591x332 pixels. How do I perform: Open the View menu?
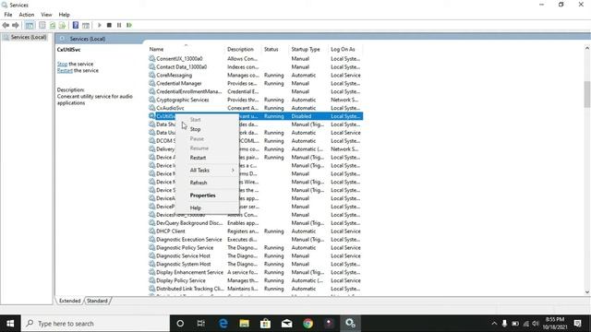[x=46, y=15]
